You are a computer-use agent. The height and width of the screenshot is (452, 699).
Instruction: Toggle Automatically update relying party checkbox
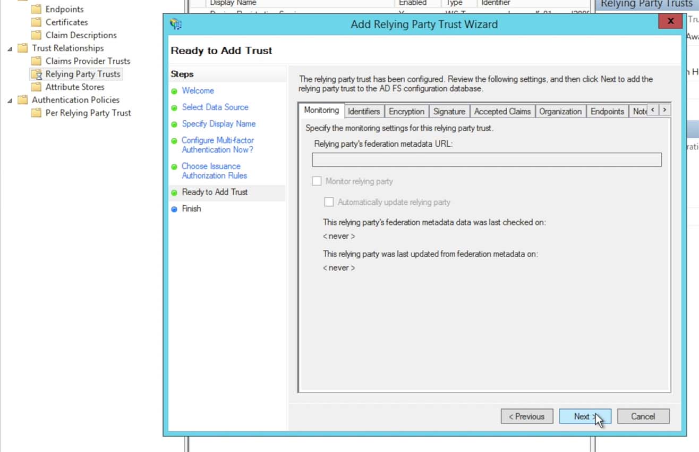click(329, 202)
